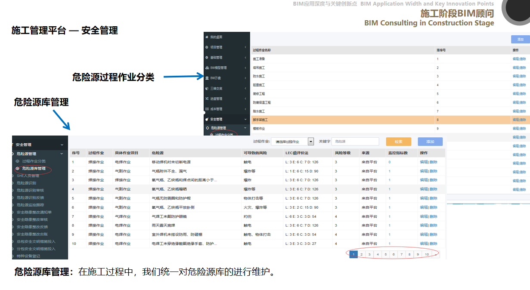Collapse the 危险源管理 submenu chevron
The height and width of the screenshot is (290, 530).
[x=61, y=154]
